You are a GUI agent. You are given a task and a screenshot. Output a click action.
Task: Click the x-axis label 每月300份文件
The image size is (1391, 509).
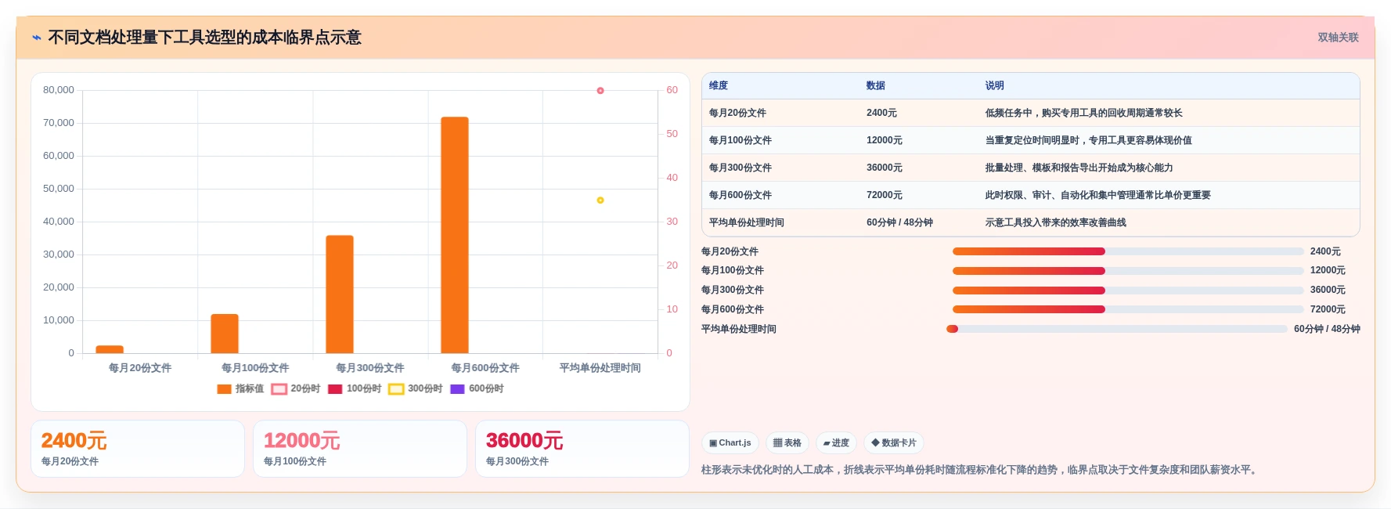coord(370,368)
